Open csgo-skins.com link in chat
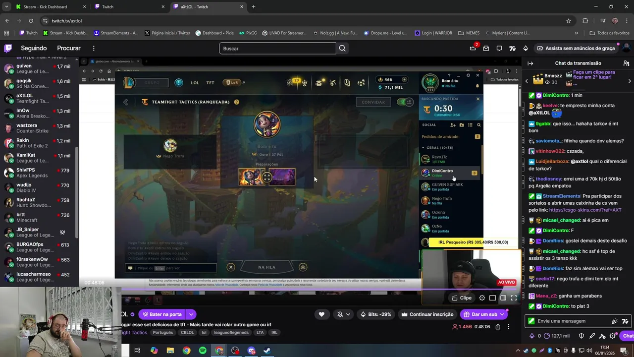Image resolution: width=634 pixels, height=357 pixels. 585,210
